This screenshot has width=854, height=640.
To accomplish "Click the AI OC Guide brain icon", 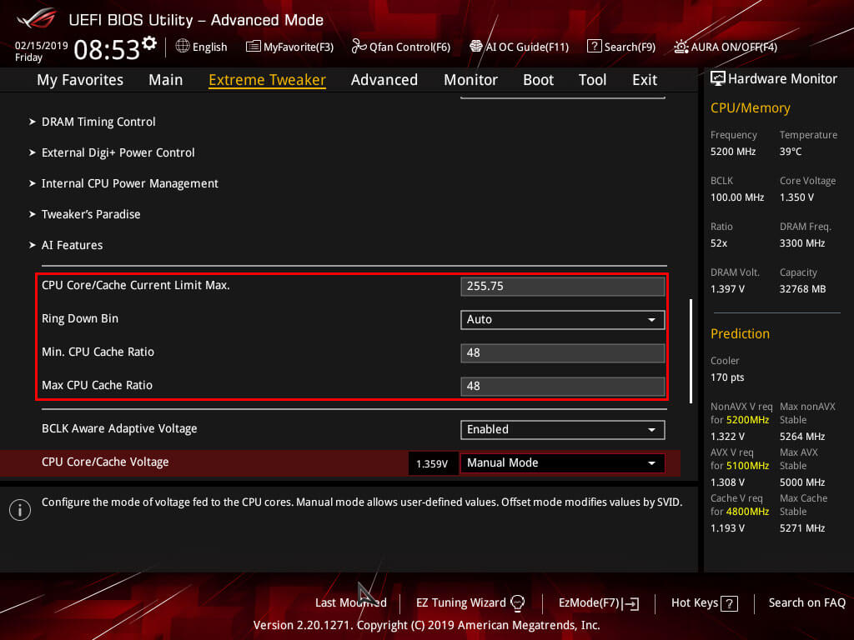I will click(x=476, y=47).
